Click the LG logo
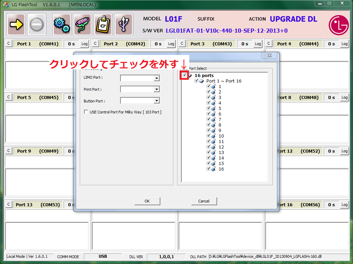Image resolution: width=353 pixels, height=264 pixels. (x=339, y=25)
